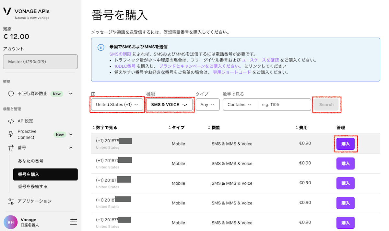
Task: Click the API設定 code brackets icon
Action: [11, 121]
